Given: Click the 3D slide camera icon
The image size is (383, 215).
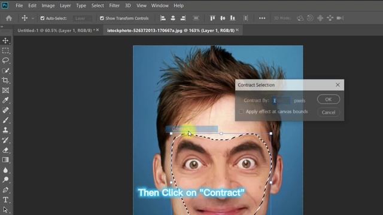Looking at the screenshot, I should click(330, 18).
